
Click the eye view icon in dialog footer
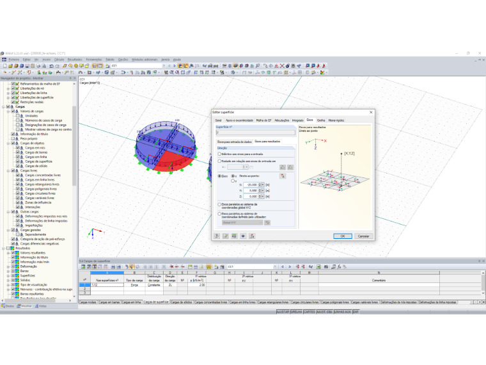tap(243, 236)
